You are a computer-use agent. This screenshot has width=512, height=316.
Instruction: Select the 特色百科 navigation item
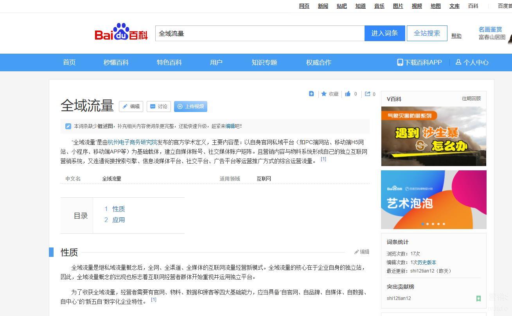[169, 62]
